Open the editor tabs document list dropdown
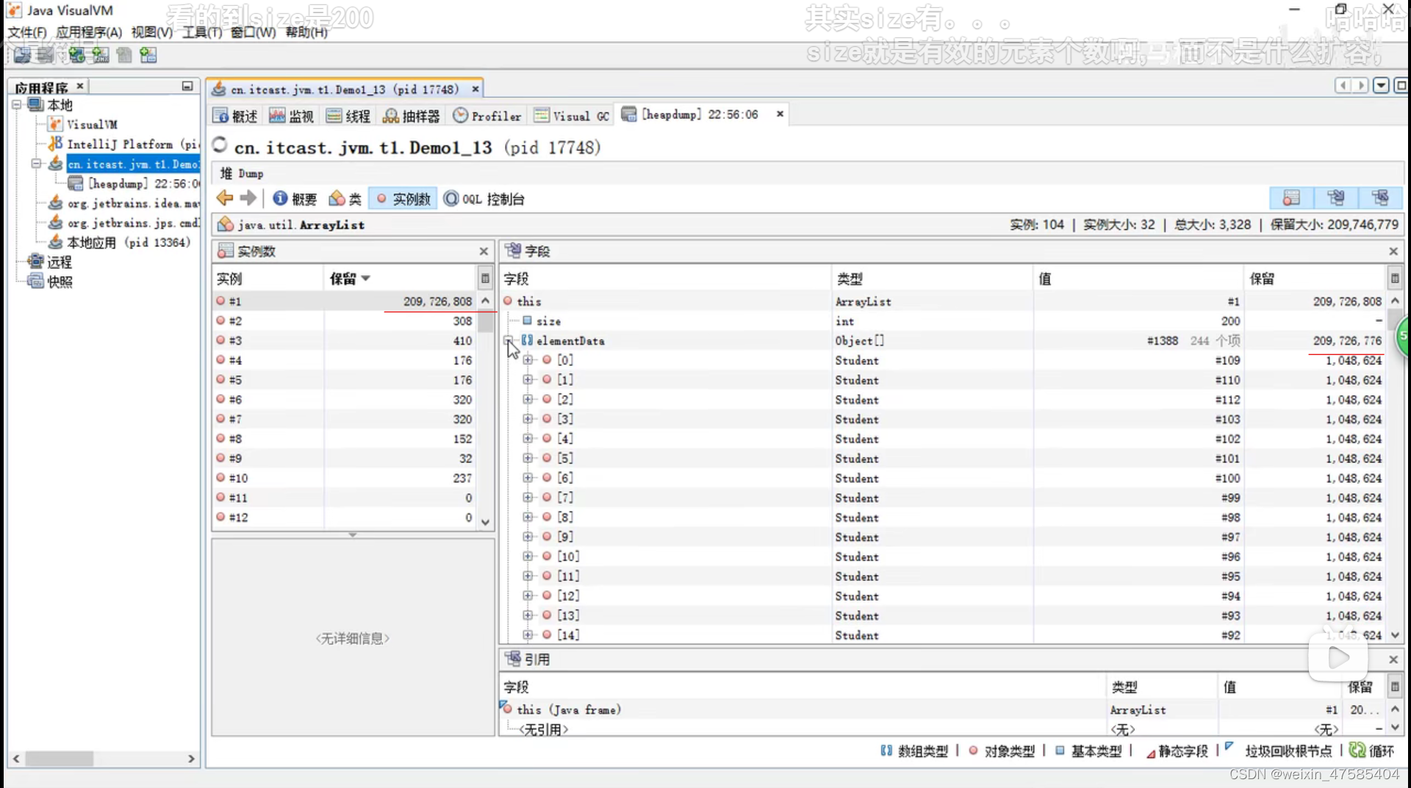The image size is (1411, 788). click(1381, 86)
